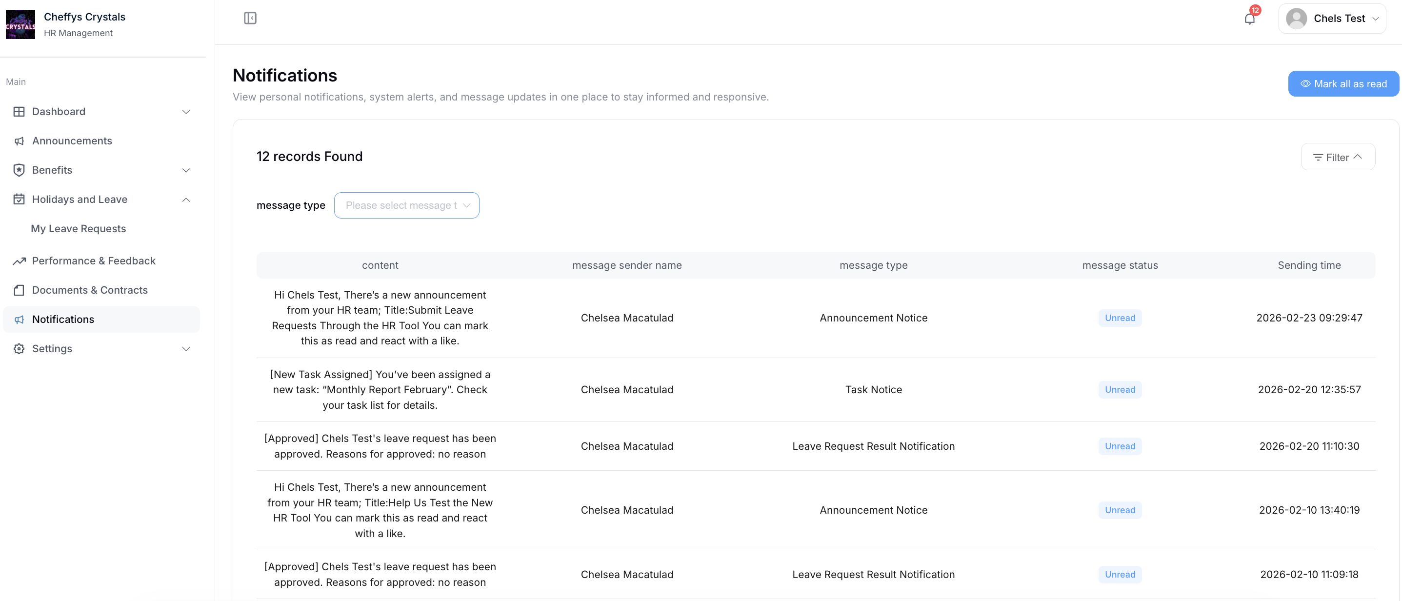This screenshot has height=601, width=1402.
Task: Click Unread badge on first announcement row
Action: [x=1120, y=318]
